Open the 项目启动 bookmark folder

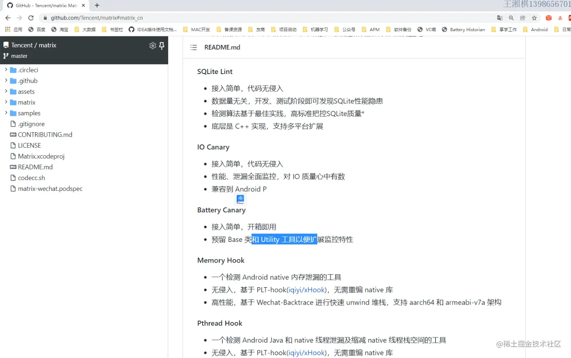tap(284, 30)
